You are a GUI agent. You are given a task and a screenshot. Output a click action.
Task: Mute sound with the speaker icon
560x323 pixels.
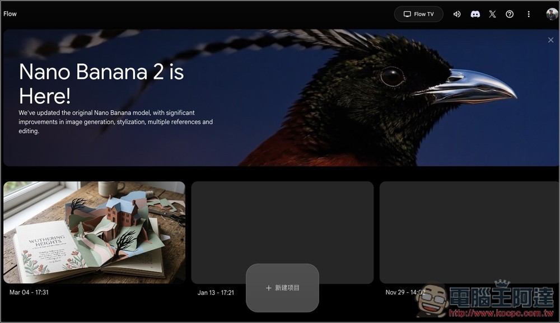pos(457,14)
